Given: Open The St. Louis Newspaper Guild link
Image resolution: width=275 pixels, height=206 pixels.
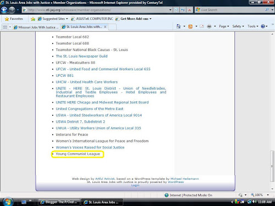Looking at the screenshot, I should [81, 56].
